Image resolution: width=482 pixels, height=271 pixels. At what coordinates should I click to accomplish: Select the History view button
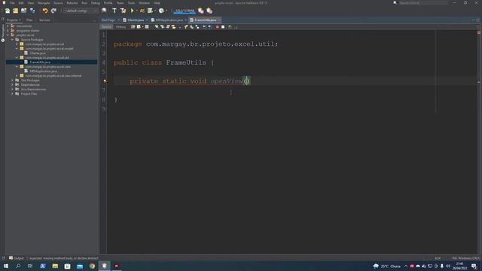120,27
